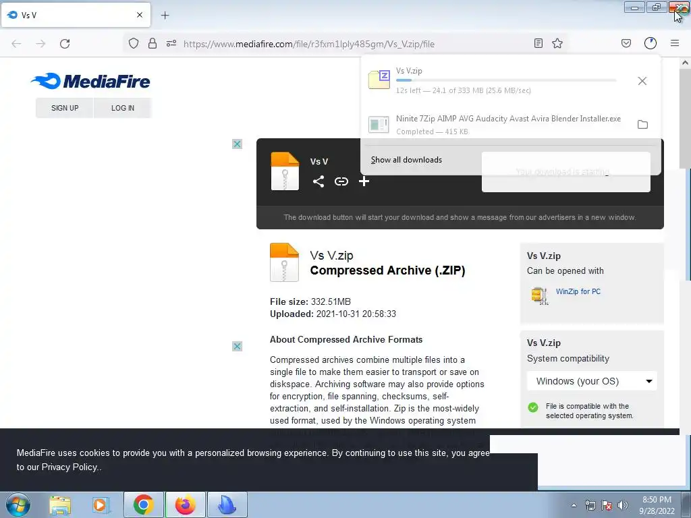This screenshot has height=518, width=691.
Task: Click Show all downloads
Action: click(406, 160)
